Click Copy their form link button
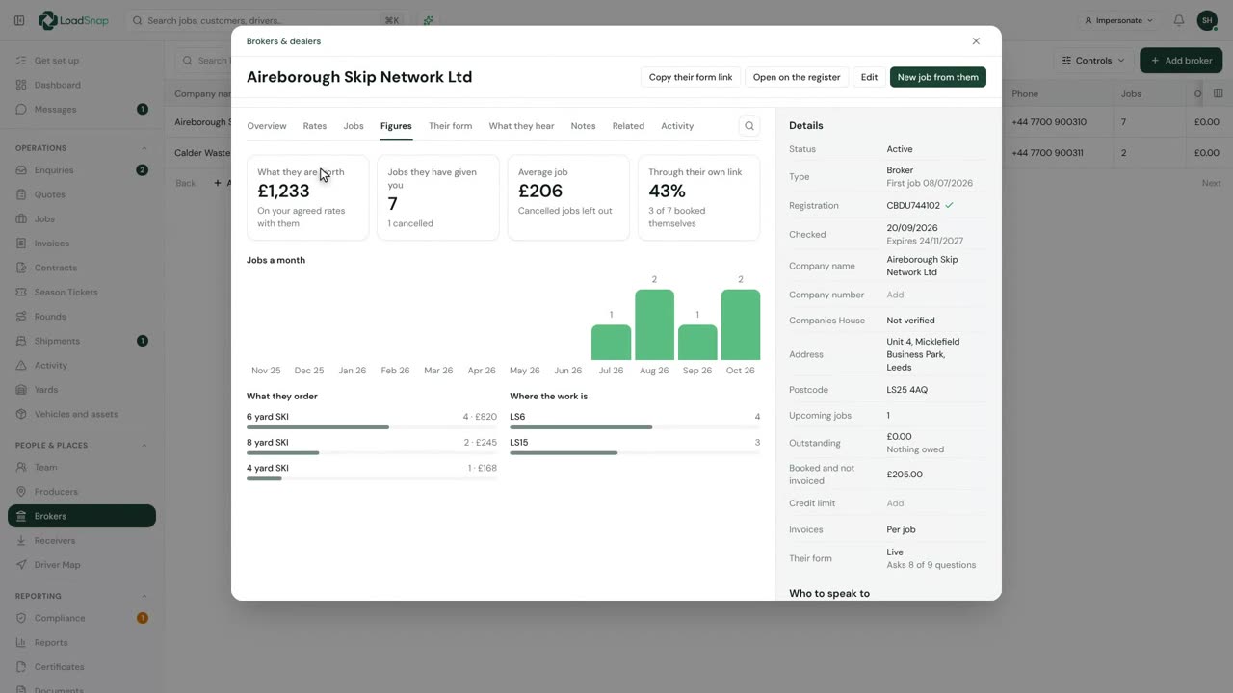The width and height of the screenshot is (1233, 693). 691,77
